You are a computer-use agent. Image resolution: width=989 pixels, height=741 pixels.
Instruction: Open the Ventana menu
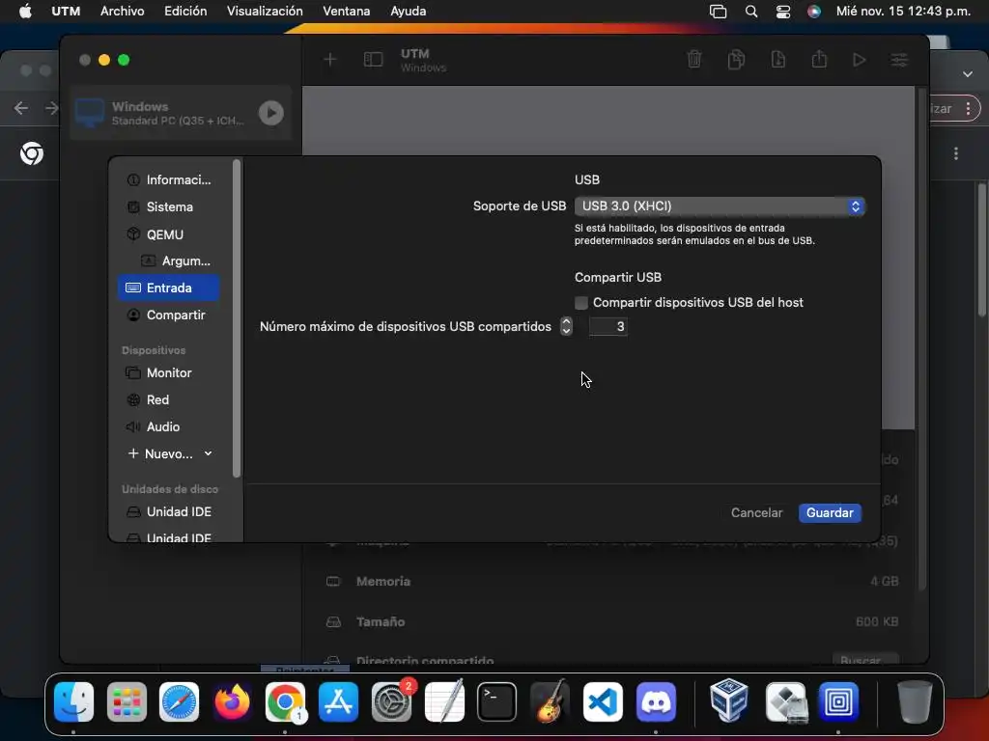point(347,12)
